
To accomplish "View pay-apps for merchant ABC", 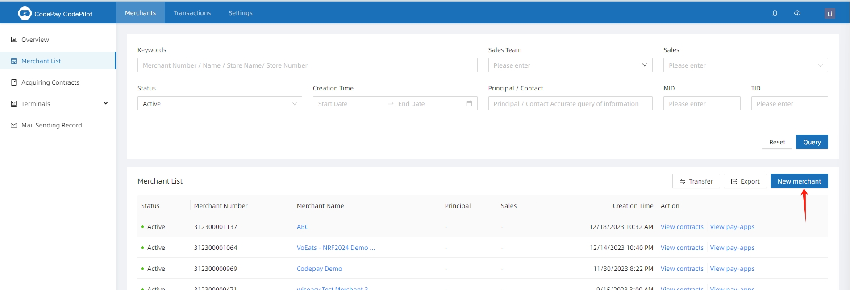I will (x=732, y=227).
